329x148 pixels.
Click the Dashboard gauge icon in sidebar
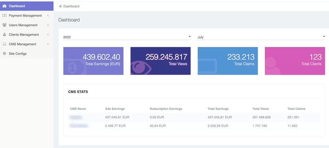[x=4, y=6]
